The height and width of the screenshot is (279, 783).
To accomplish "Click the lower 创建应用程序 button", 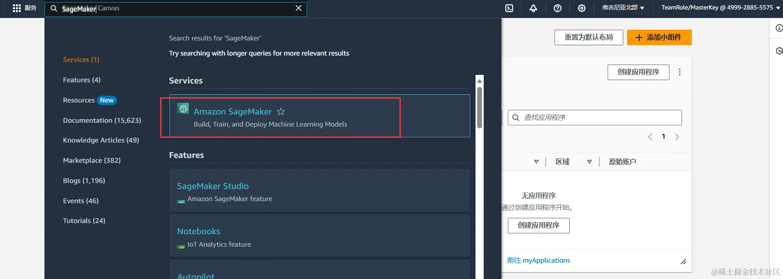I will (539, 225).
